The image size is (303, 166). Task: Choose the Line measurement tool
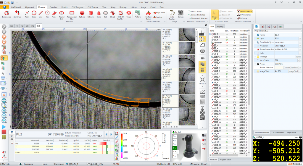point(41,14)
